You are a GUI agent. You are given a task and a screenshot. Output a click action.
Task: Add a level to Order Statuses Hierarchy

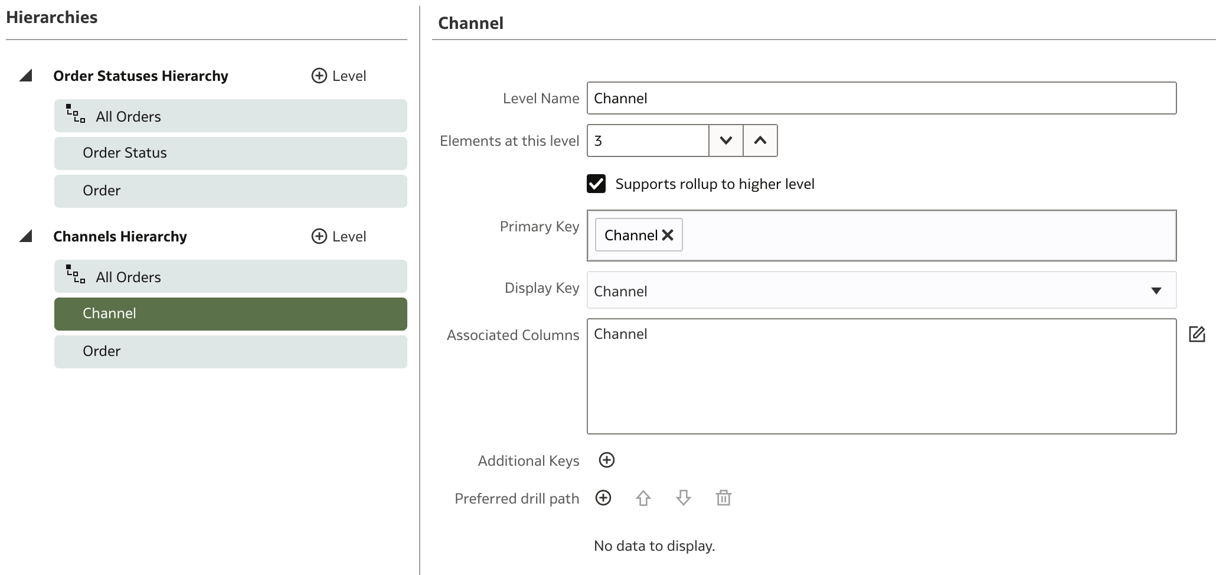pyautogui.click(x=339, y=76)
